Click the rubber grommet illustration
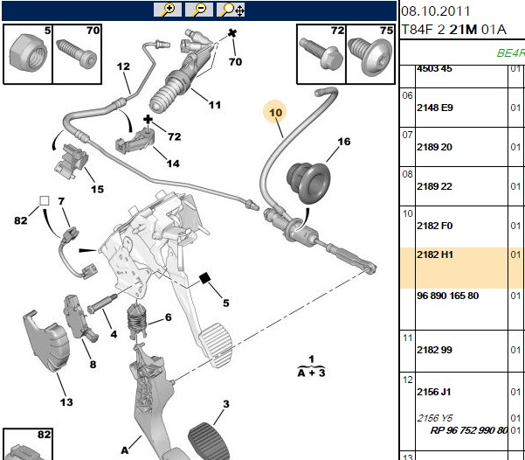 click(308, 183)
